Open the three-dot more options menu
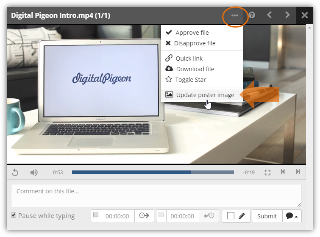 [x=235, y=16]
